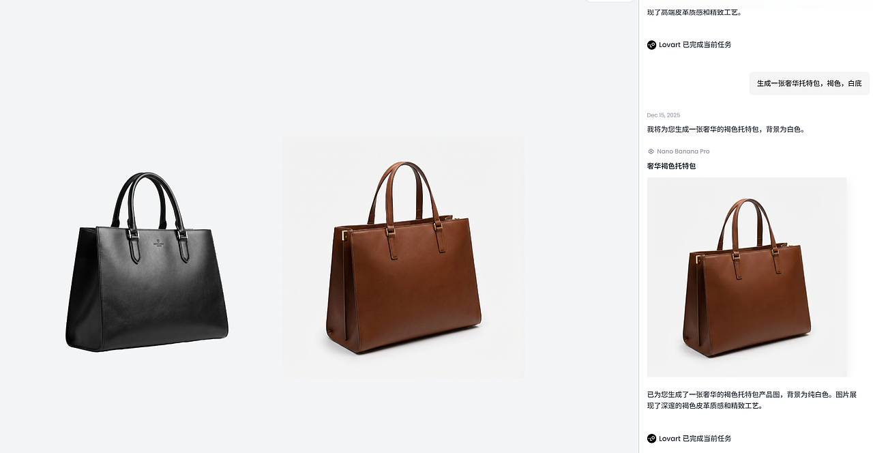Click the Nano Banana Pro model icon
This screenshot has width=873, height=453.
click(x=651, y=151)
